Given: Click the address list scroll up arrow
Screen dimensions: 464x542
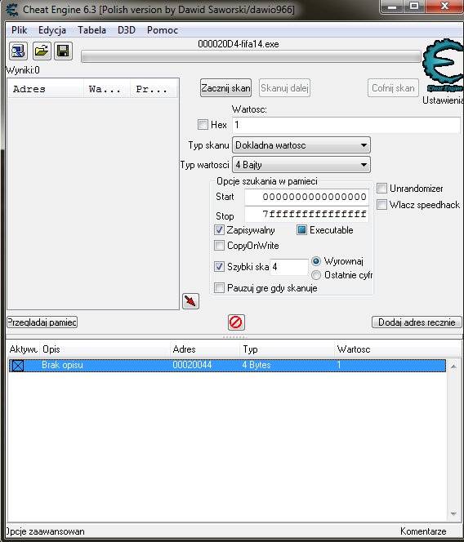Looking at the screenshot, I should coord(453,366).
